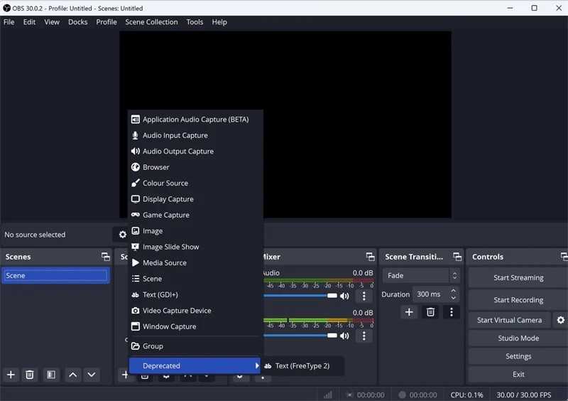
Task: Move scene up with arrow icon
Action: pos(73,375)
